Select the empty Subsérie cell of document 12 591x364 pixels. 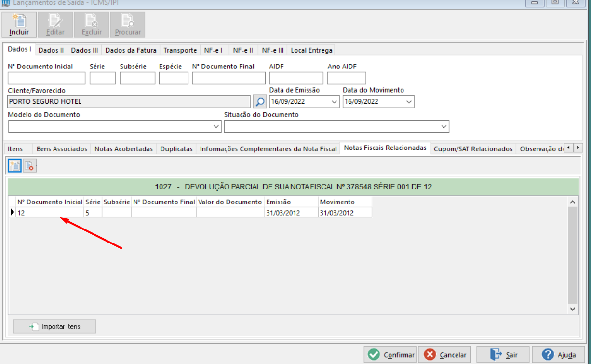(117, 212)
